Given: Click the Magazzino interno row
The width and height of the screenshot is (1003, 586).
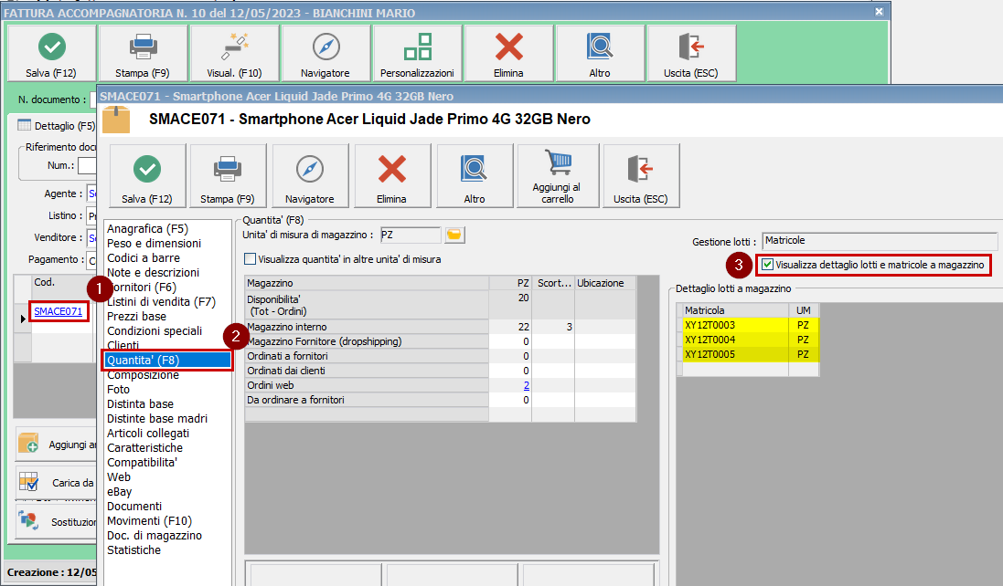Looking at the screenshot, I should [x=441, y=327].
